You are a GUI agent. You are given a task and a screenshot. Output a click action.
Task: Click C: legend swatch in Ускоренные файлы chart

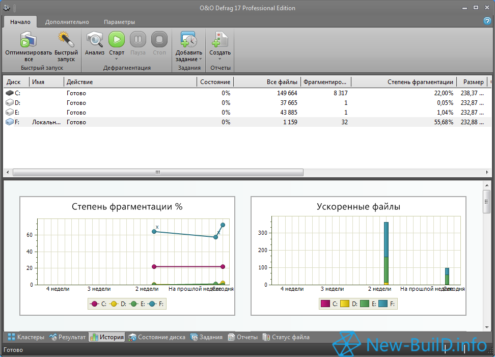325,304
